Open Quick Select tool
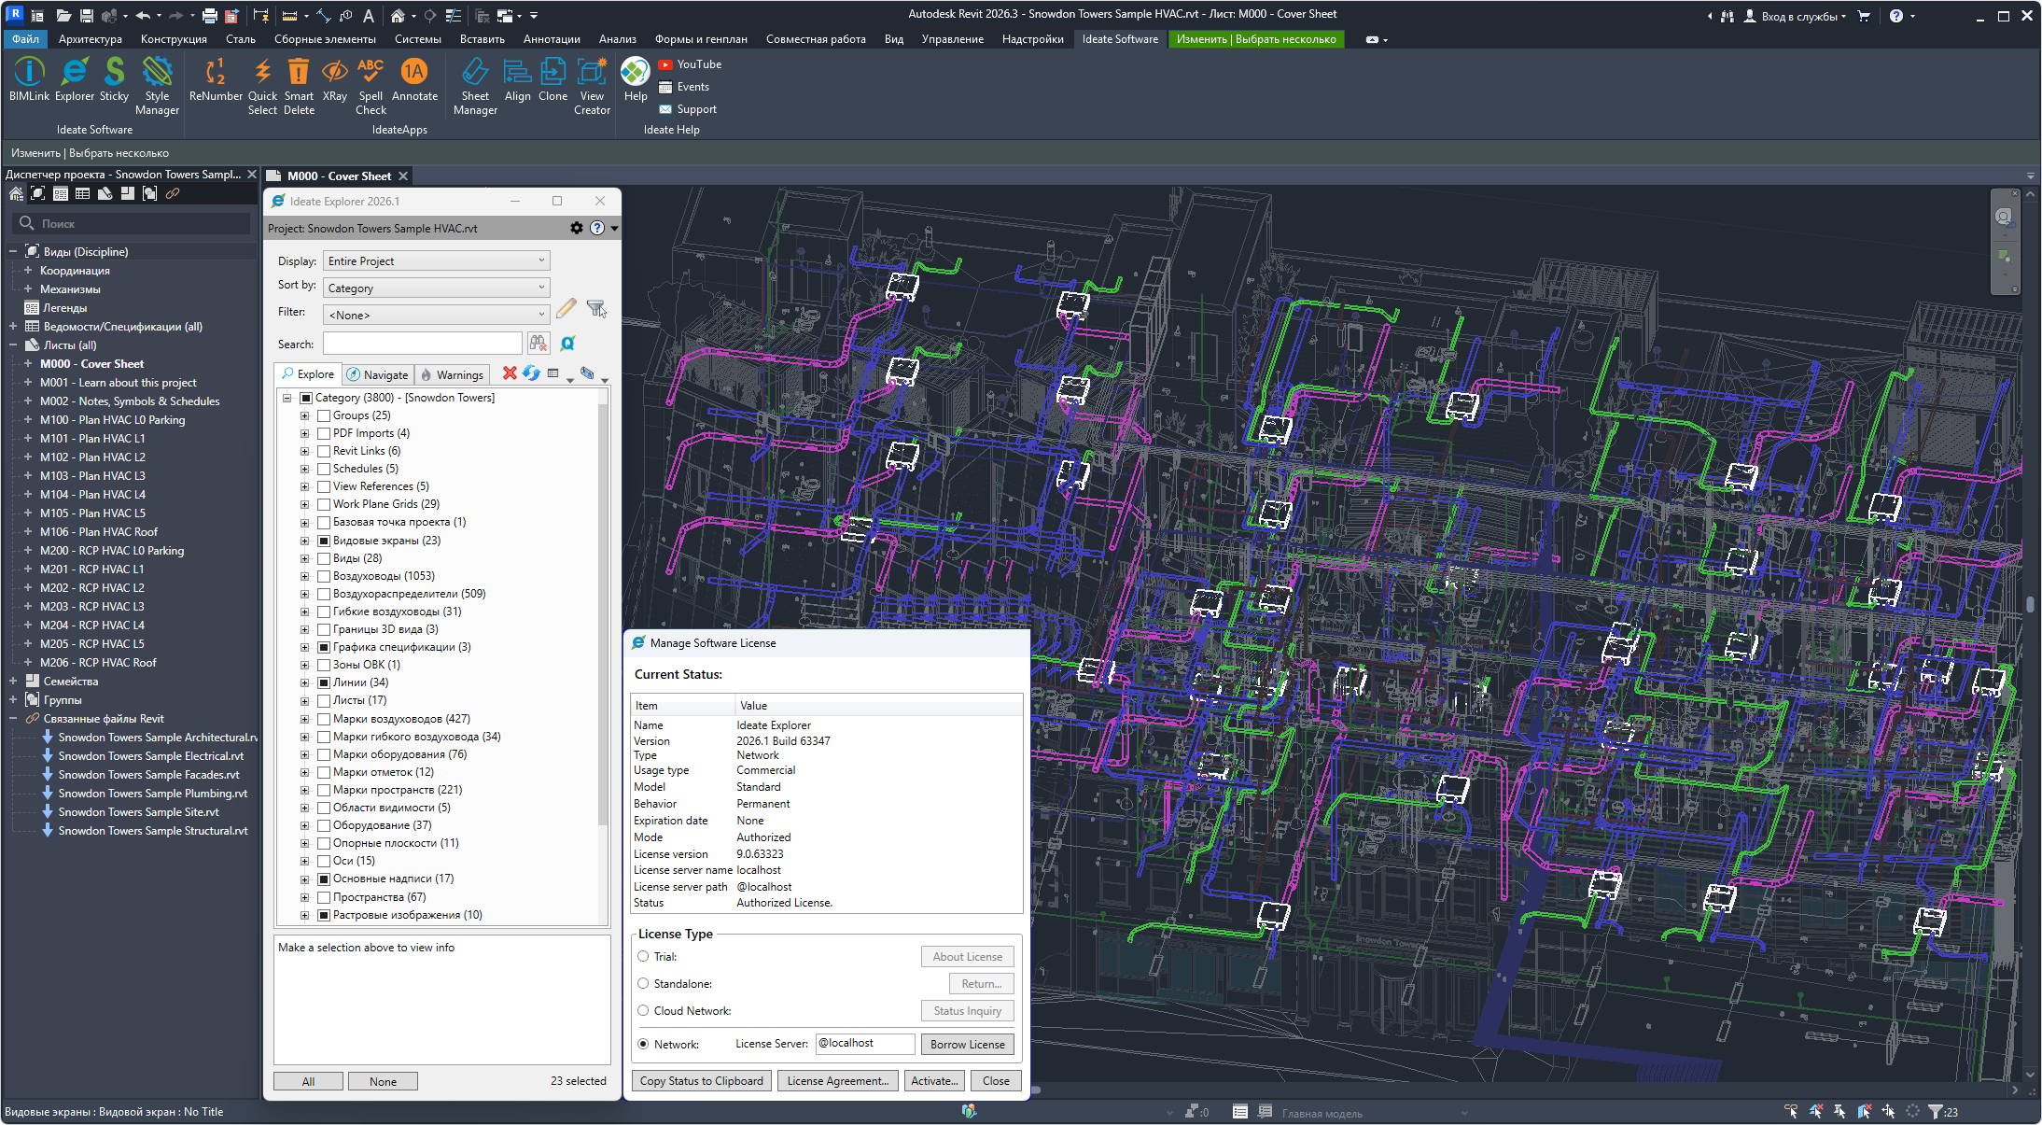 (x=262, y=86)
